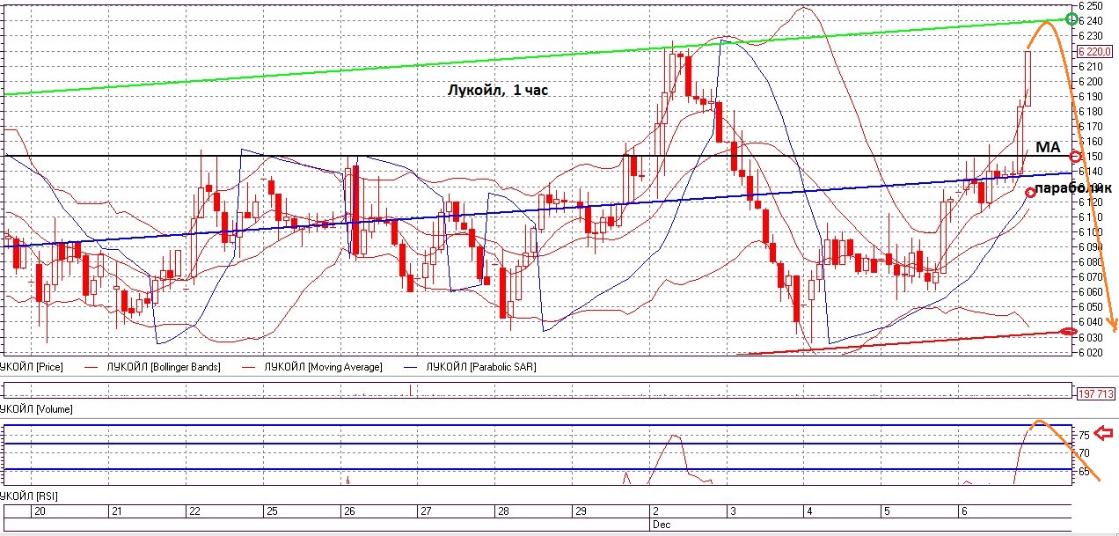This screenshot has height=536, width=1119.
Task: Select date 22 on the time axis
Action: (194, 511)
